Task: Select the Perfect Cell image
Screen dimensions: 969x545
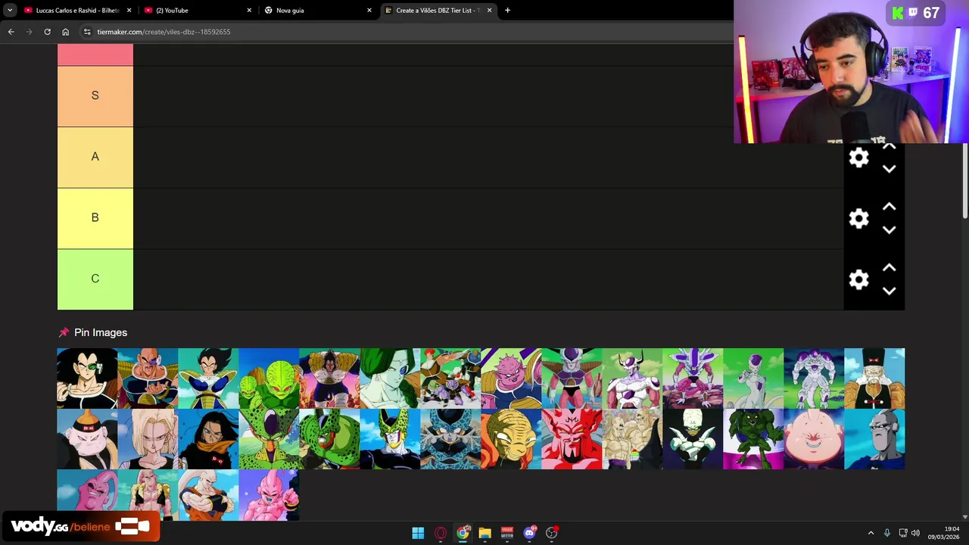Action: coord(390,439)
